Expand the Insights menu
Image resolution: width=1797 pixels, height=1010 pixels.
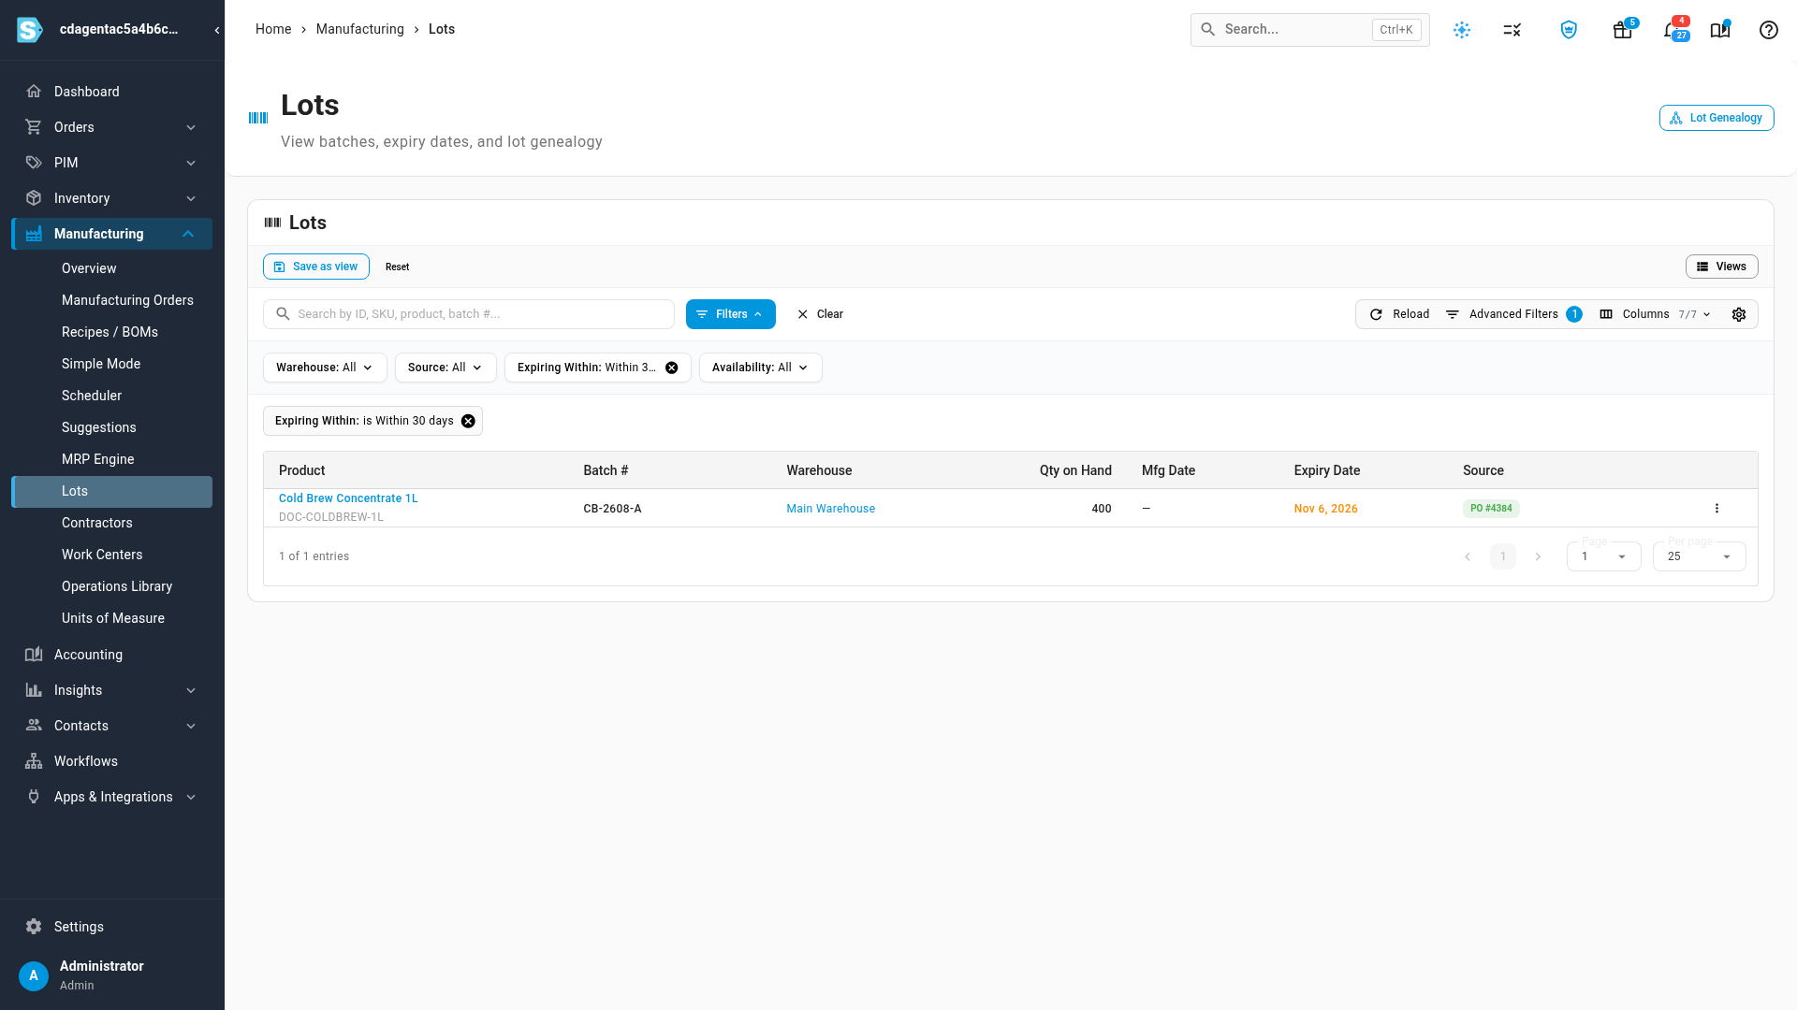[112, 690]
